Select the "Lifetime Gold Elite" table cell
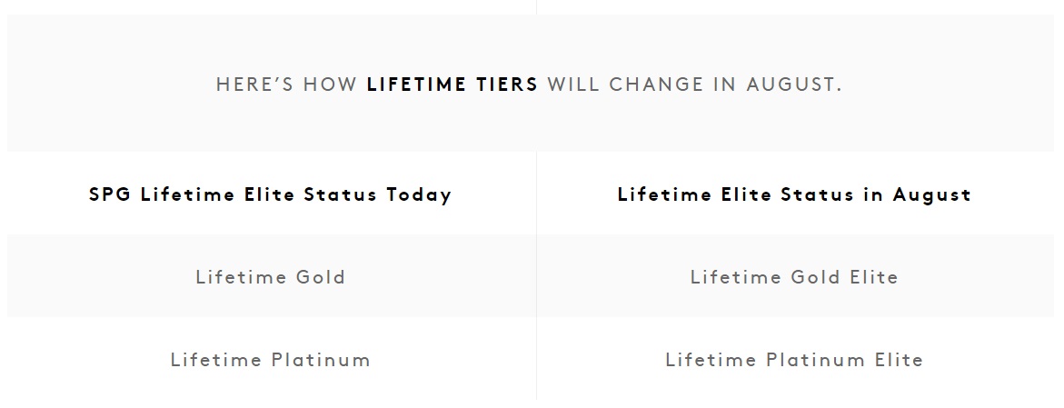This screenshot has width=1064, height=408. click(794, 277)
